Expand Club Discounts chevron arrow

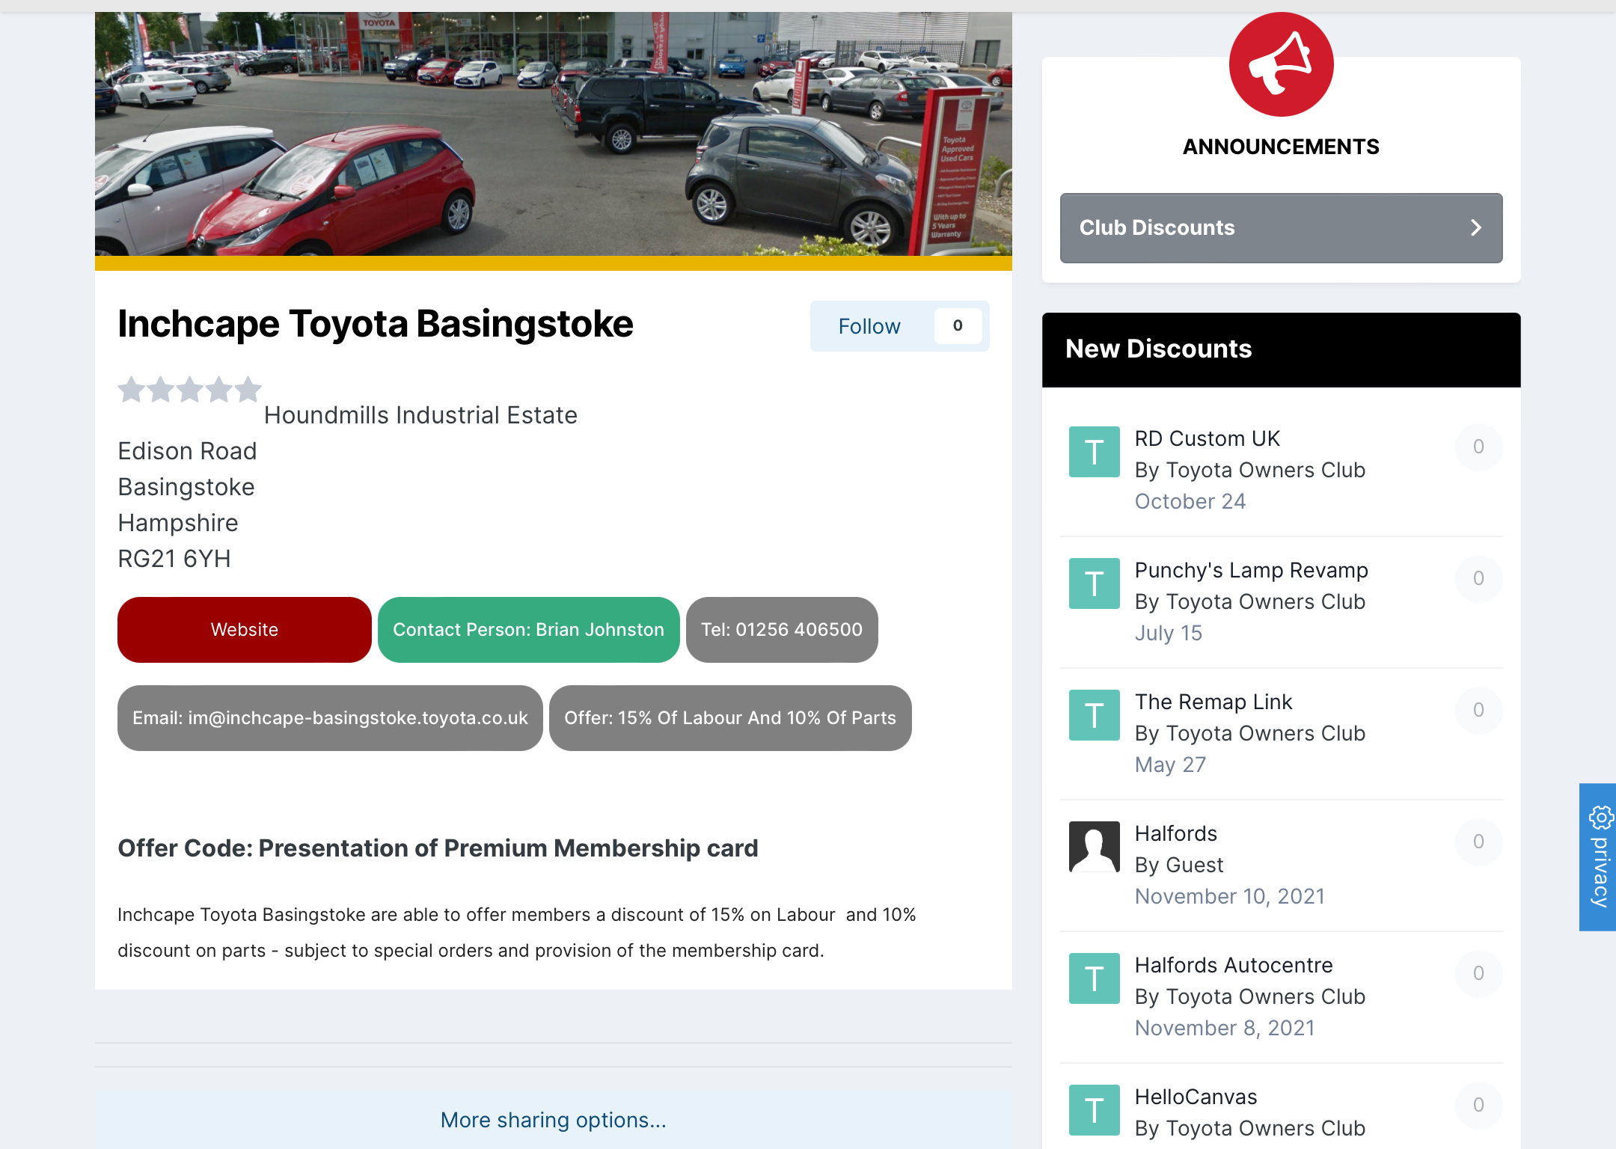click(1475, 228)
